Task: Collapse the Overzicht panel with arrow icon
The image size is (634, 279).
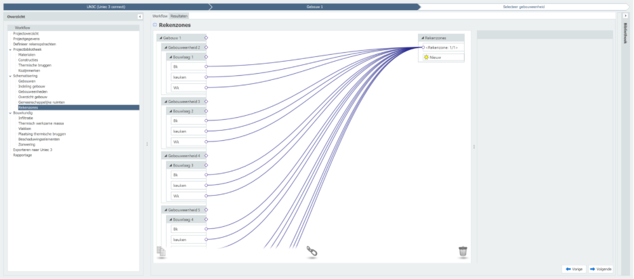Action: click(x=140, y=16)
